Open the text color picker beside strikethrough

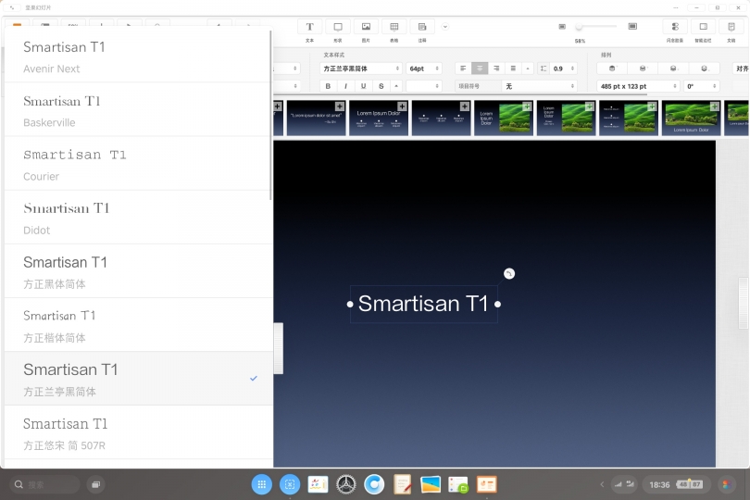[x=396, y=86]
